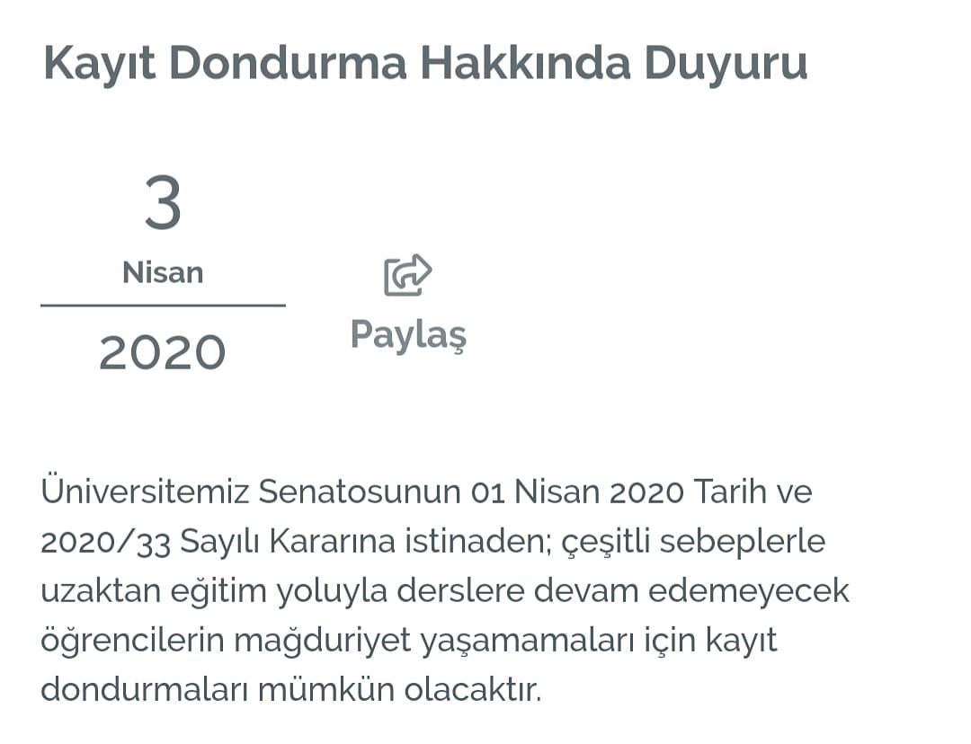Select the day number 3
Image resolution: width=971 pixels, height=744 pixels.
[x=163, y=203]
